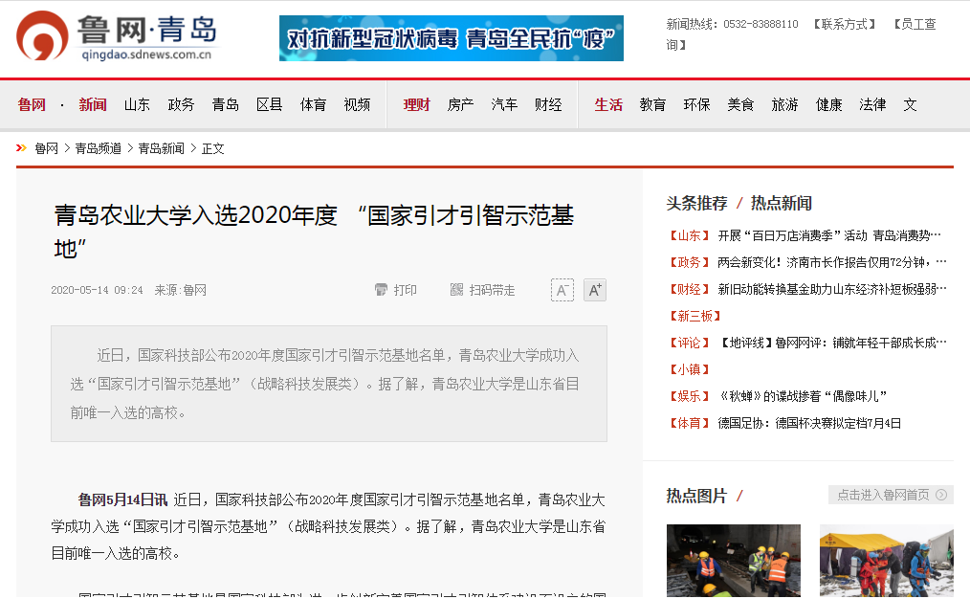Open the coronavirus 青岛全民抗疫 banner
Viewport: 970px width, 599px height.
tap(451, 38)
